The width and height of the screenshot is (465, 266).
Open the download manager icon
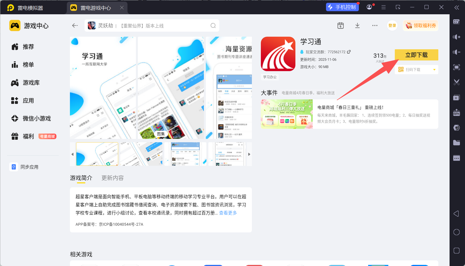point(357,25)
